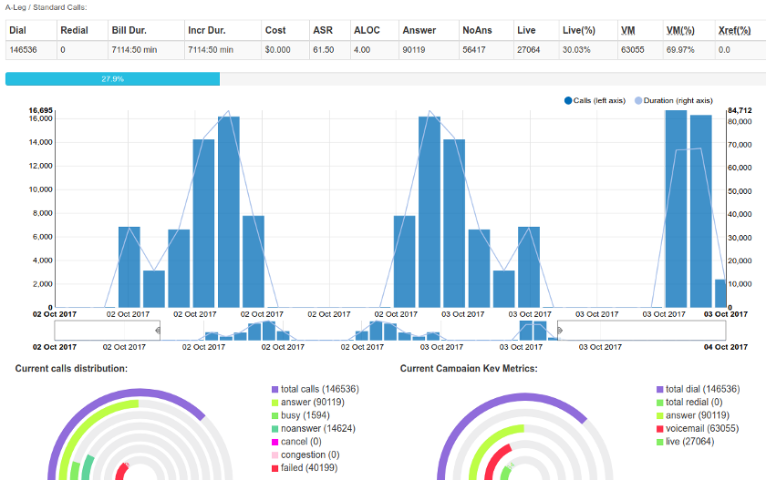766x480 pixels.
Task: Click the NoAns column header
Action: (486, 30)
